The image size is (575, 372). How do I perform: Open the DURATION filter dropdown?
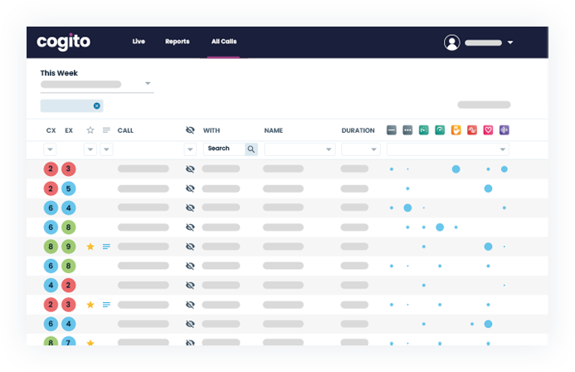point(360,149)
